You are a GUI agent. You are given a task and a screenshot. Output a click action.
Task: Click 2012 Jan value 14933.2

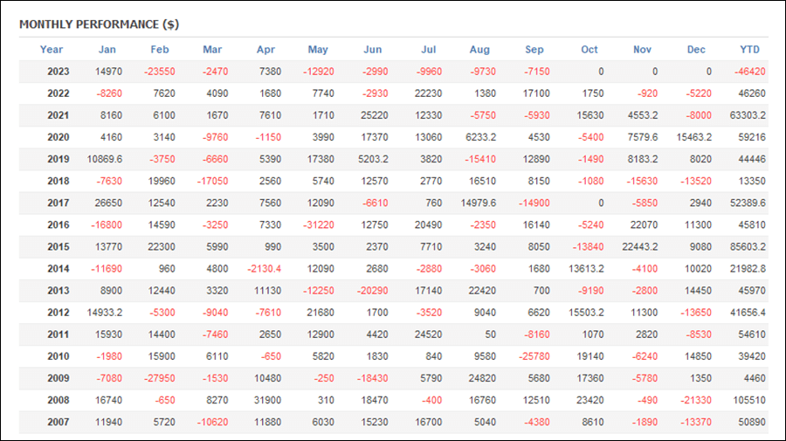click(x=104, y=313)
